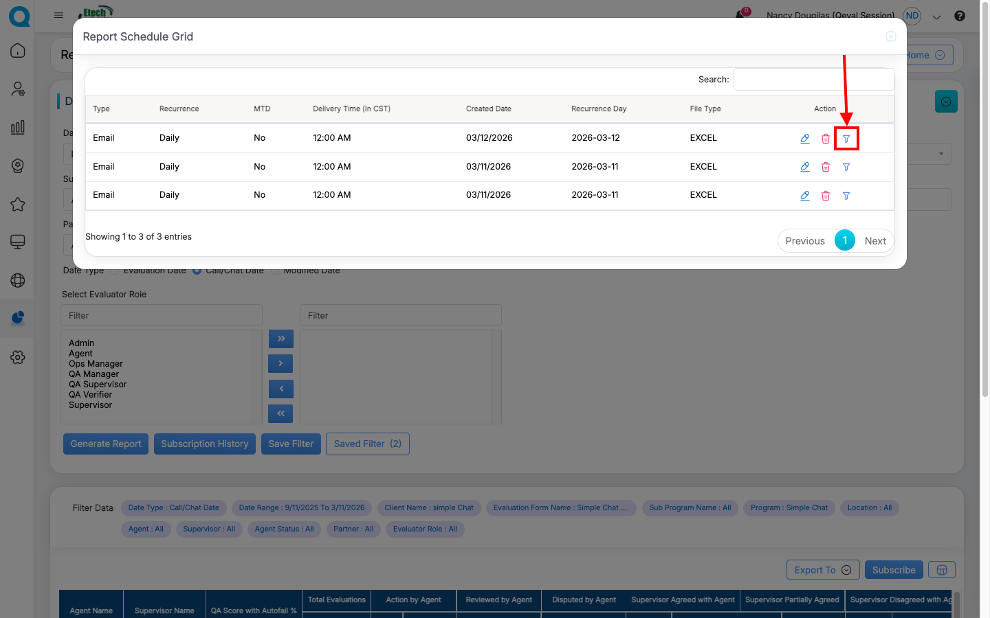990x618 pixels.
Task: Click the edit icon for the 03/12/2026 schedule
Action: pyautogui.click(x=804, y=139)
